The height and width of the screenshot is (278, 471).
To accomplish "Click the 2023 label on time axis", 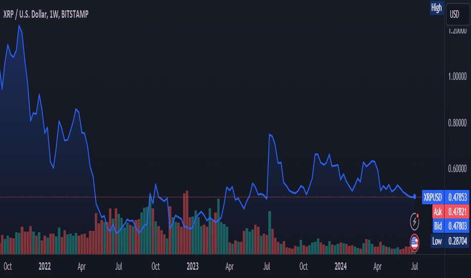I will (193, 266).
